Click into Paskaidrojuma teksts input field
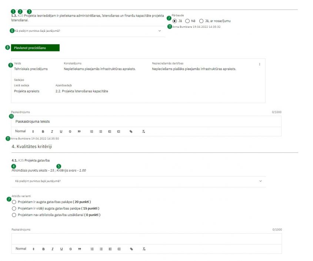The height and width of the screenshot is (261, 313). (x=146, y=122)
